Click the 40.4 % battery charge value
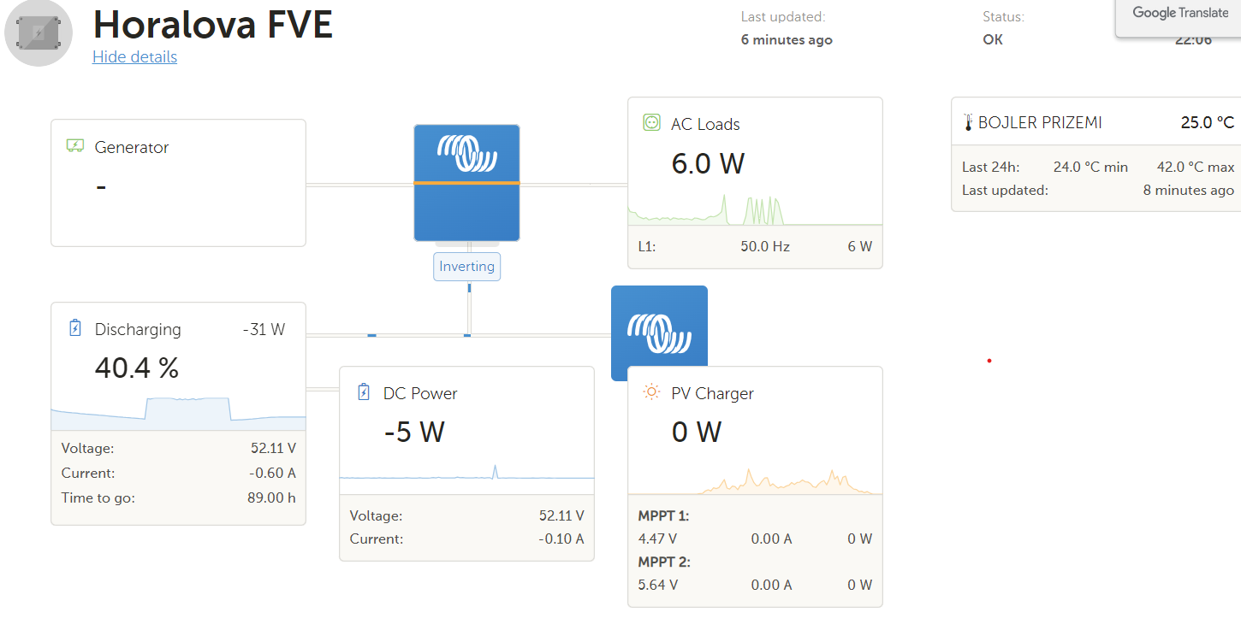 click(137, 368)
